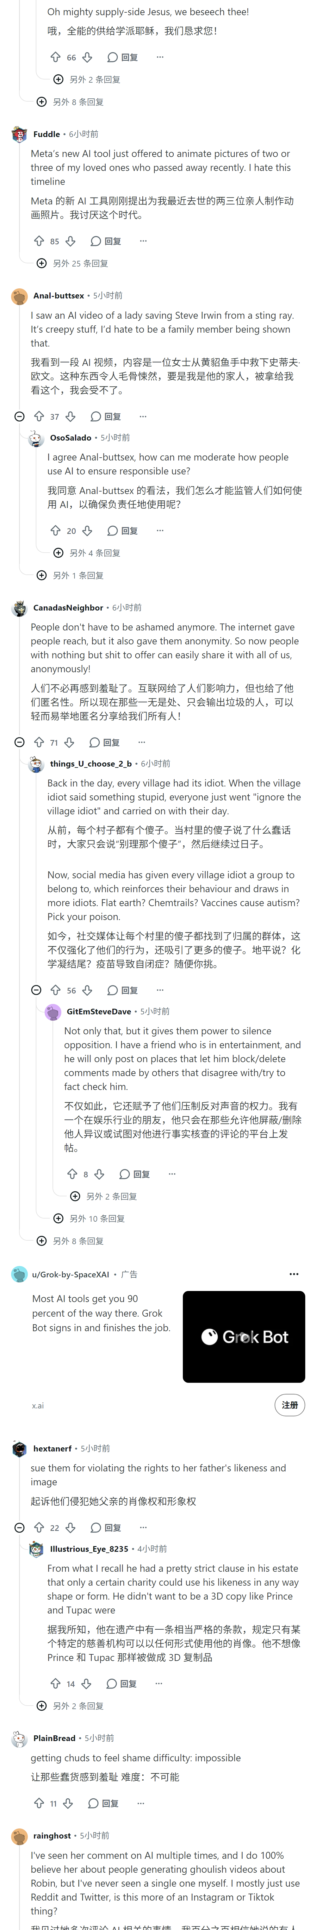Upvote Fuddle's comment about Meta's AI tool

[39, 241]
